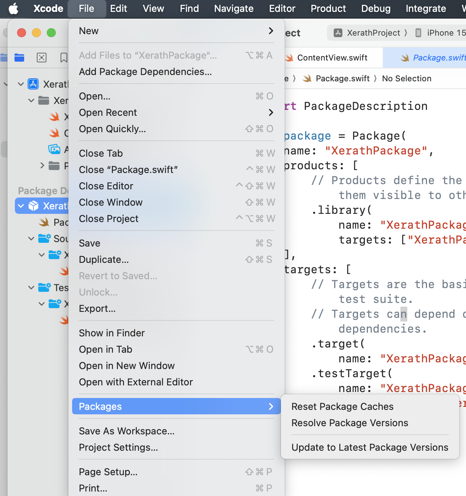The height and width of the screenshot is (496, 466).
Task: Click PackageDescription in the import line
Action: point(366,106)
